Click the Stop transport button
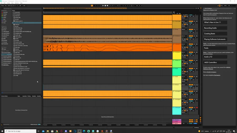This screenshot has width=237, height=133. pos(105,6)
